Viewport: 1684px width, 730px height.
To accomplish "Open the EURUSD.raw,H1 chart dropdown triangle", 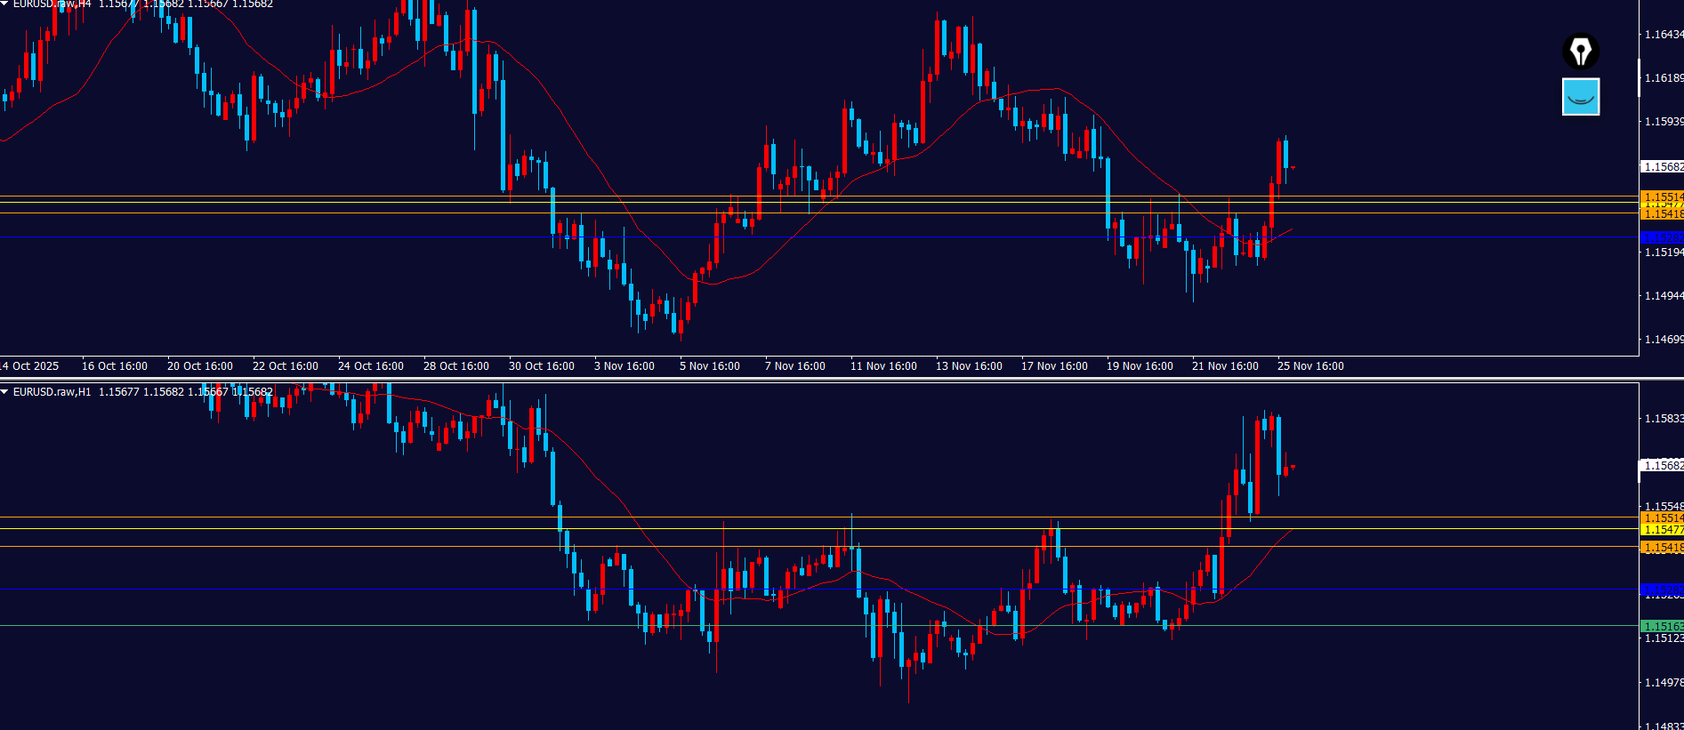I will (4, 392).
